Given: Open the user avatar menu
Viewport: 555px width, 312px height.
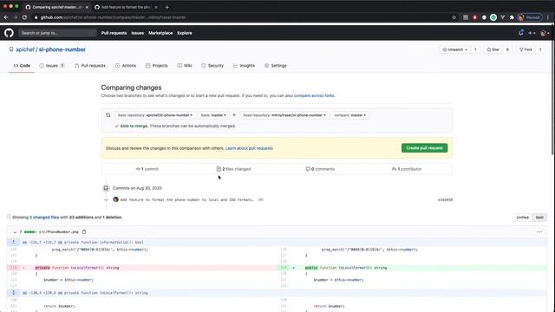Looking at the screenshot, I should point(545,33).
